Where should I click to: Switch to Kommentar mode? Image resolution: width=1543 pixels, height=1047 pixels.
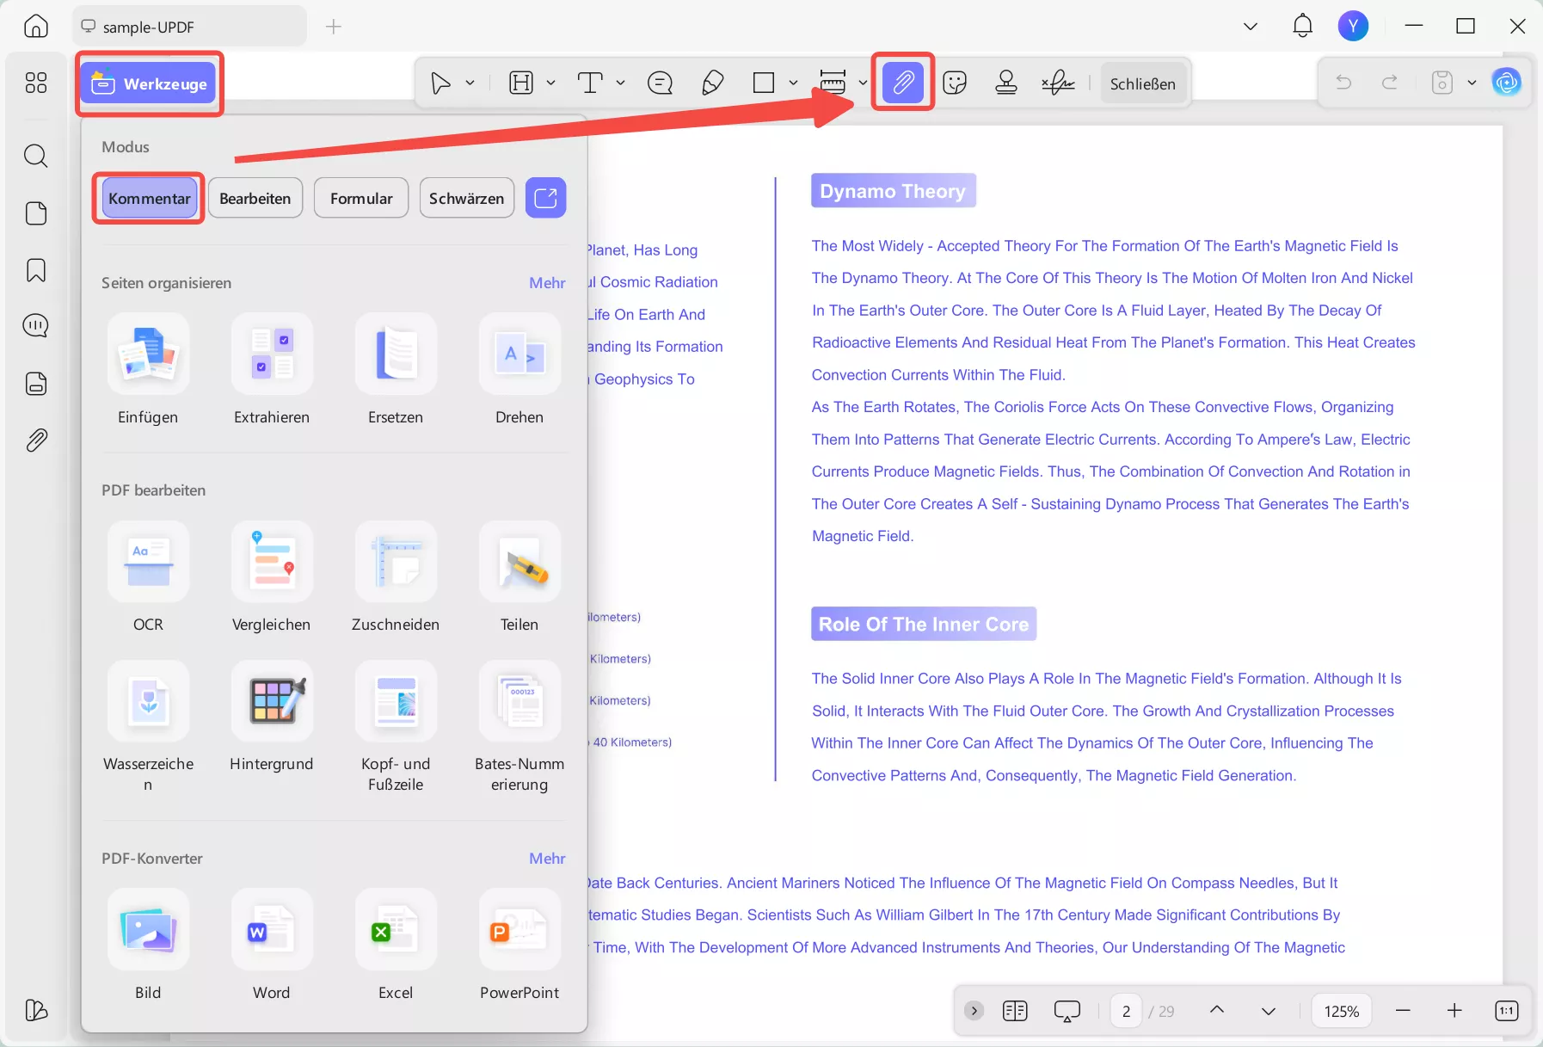point(150,198)
